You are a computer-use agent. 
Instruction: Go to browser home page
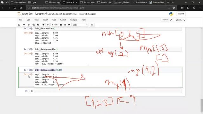21,8
